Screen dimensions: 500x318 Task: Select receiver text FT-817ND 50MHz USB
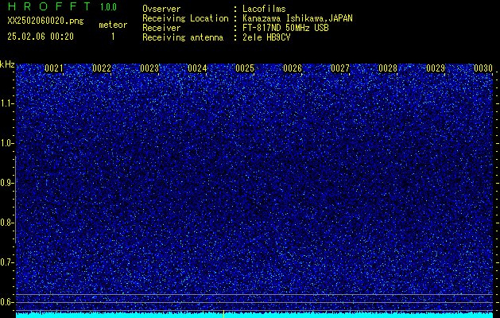pyautogui.click(x=285, y=28)
